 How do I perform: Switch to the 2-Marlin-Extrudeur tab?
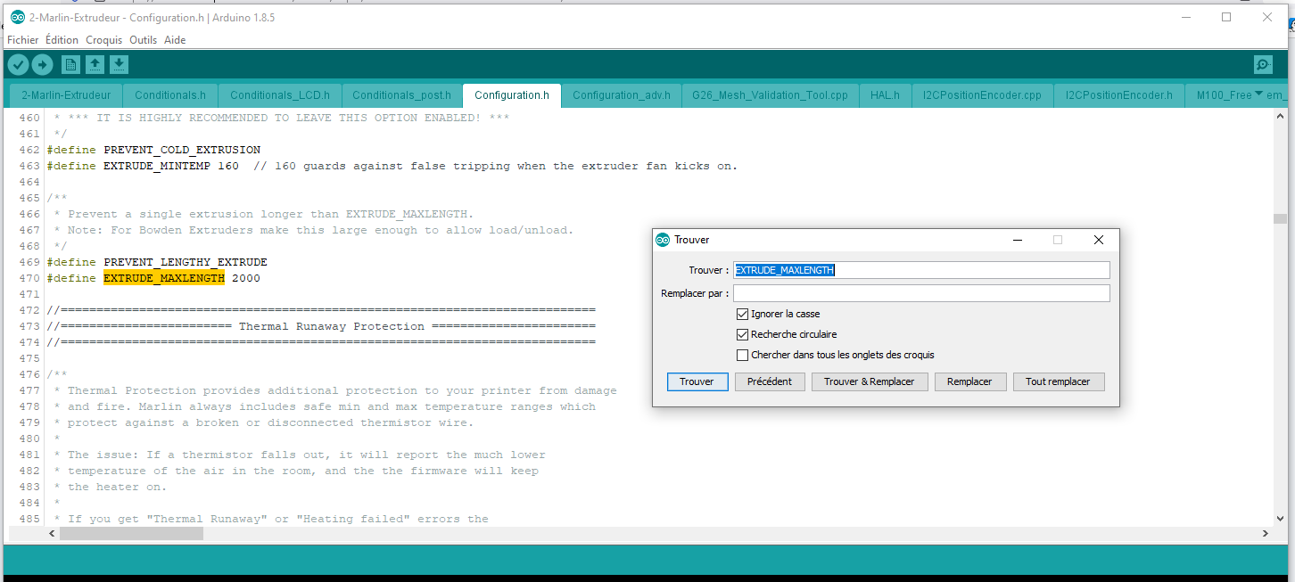click(x=66, y=95)
